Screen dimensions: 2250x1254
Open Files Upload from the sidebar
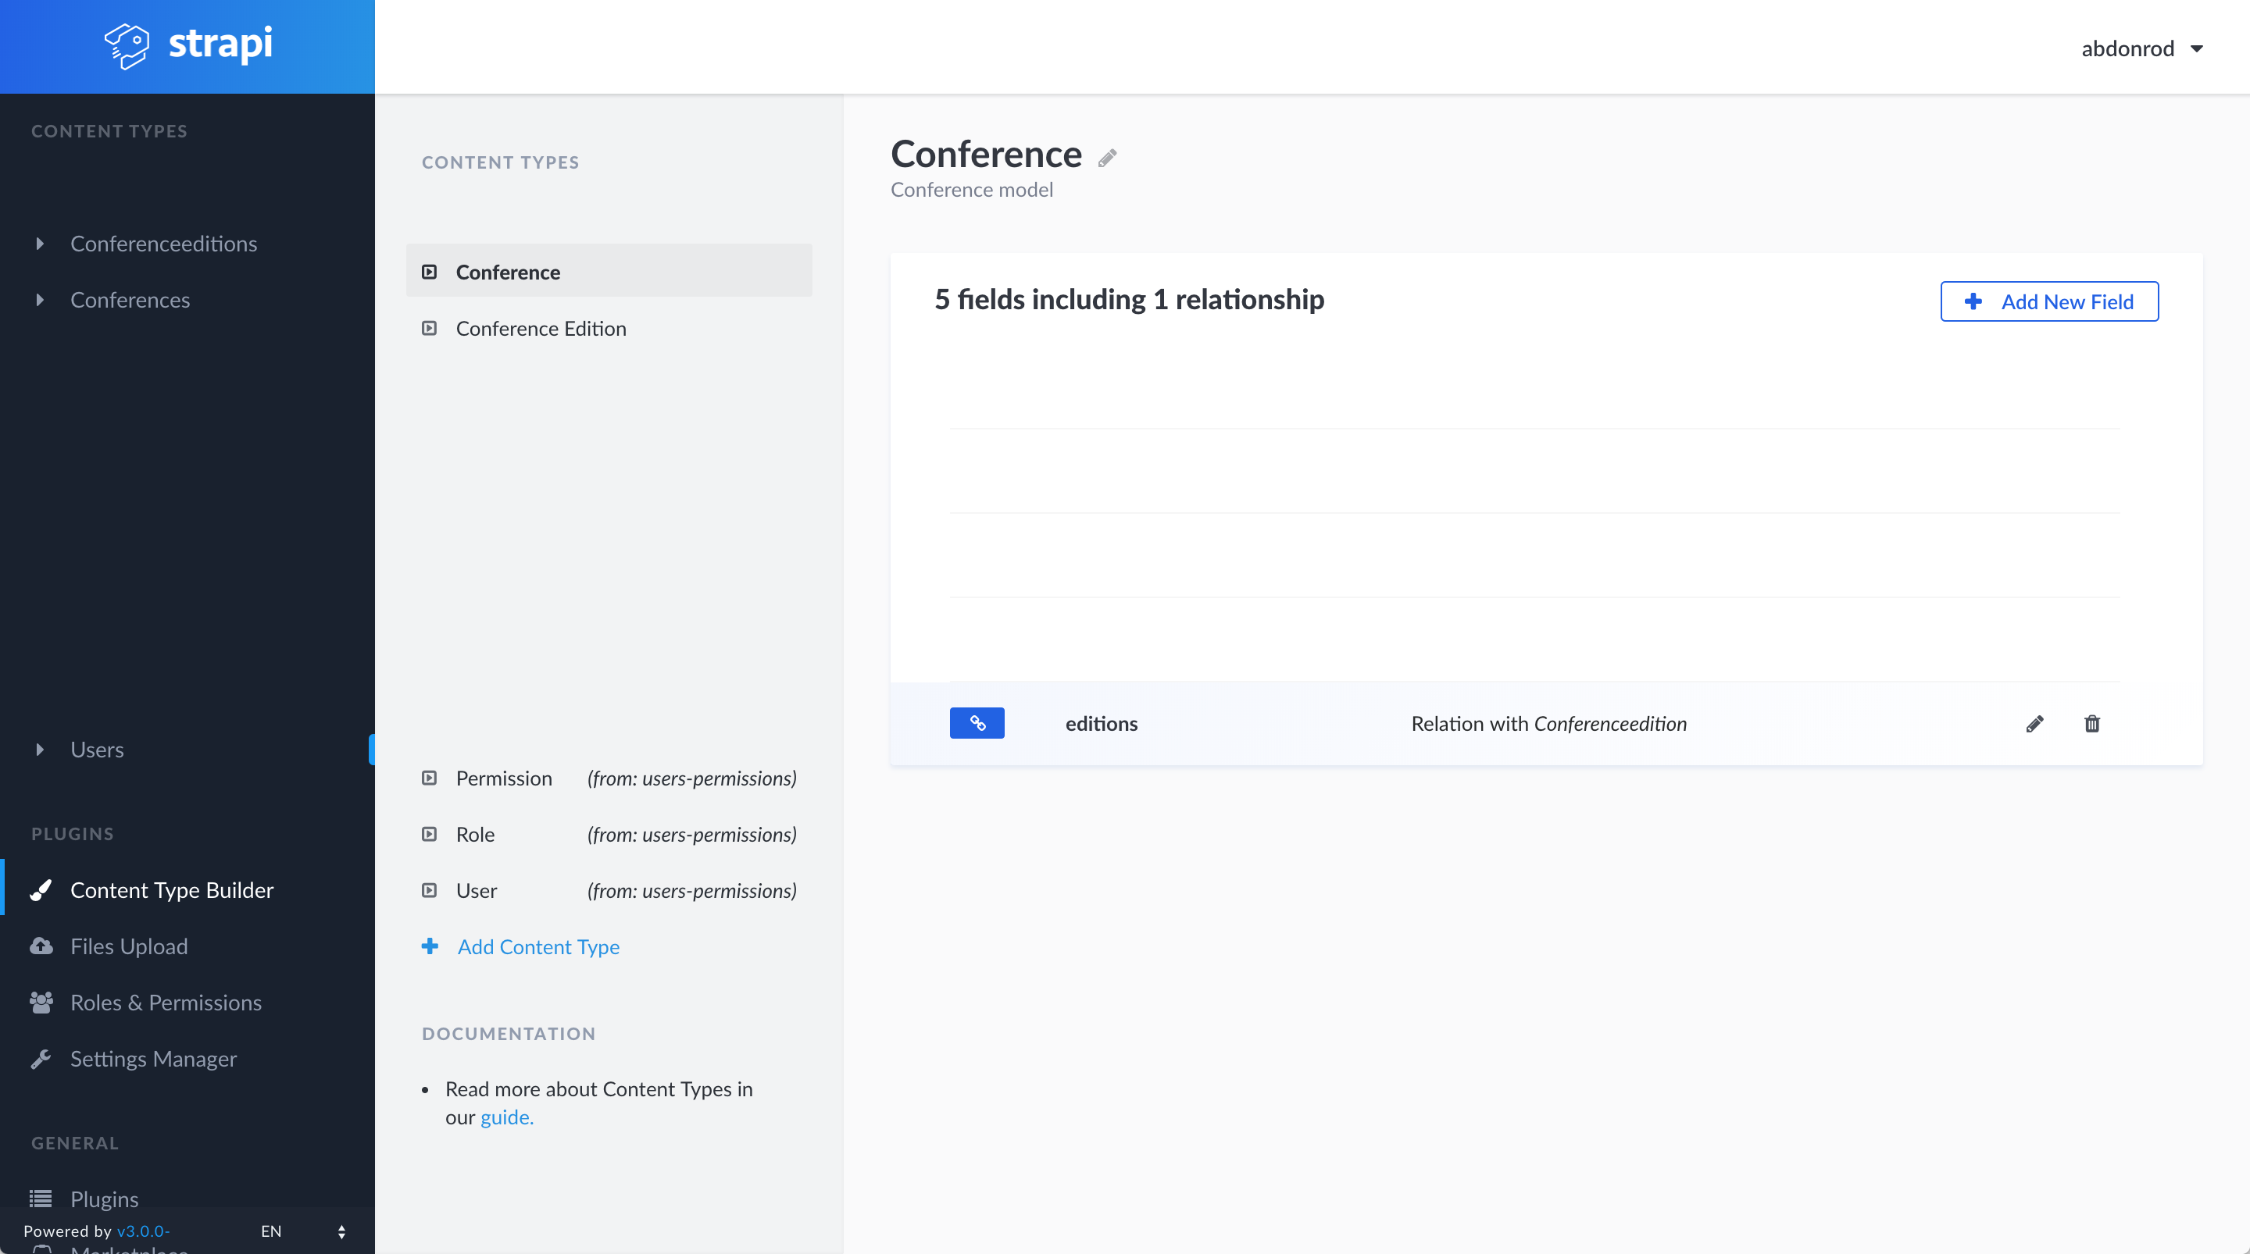click(x=129, y=946)
